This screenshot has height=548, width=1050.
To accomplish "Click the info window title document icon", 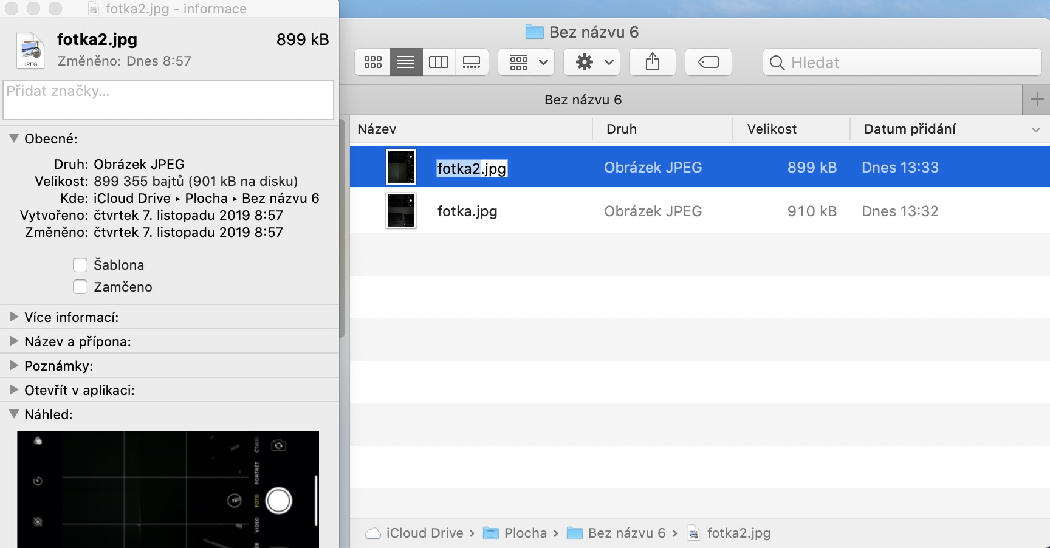I will (93, 9).
